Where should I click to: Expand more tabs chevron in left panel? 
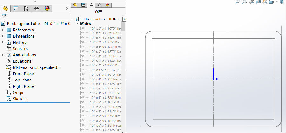67,8
